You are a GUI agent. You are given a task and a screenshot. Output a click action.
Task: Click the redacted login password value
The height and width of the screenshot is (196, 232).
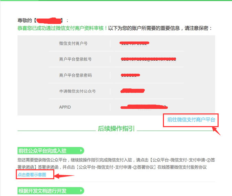click(x=130, y=75)
